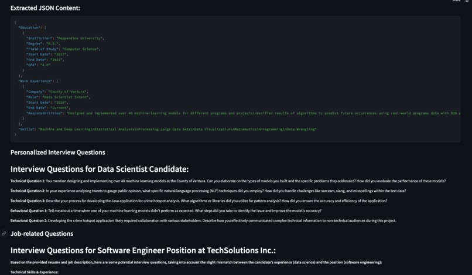Click the "Education" key in the JSON block
This screenshot has height=275, width=472.
click(29, 28)
